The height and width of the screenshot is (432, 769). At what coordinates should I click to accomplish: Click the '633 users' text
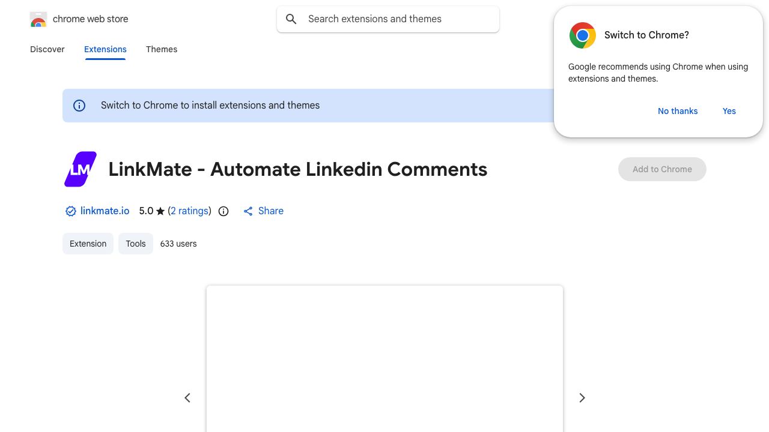pos(178,244)
